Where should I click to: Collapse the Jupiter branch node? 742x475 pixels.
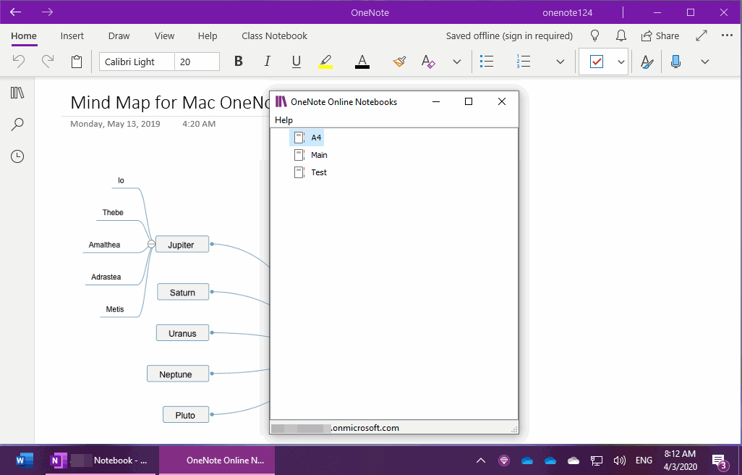click(151, 244)
